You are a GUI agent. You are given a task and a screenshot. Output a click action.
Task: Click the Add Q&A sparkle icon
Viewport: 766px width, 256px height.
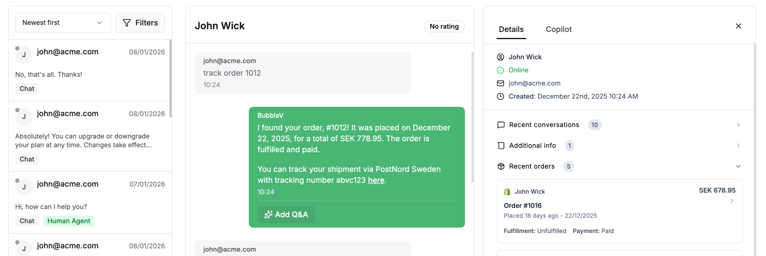(x=268, y=214)
